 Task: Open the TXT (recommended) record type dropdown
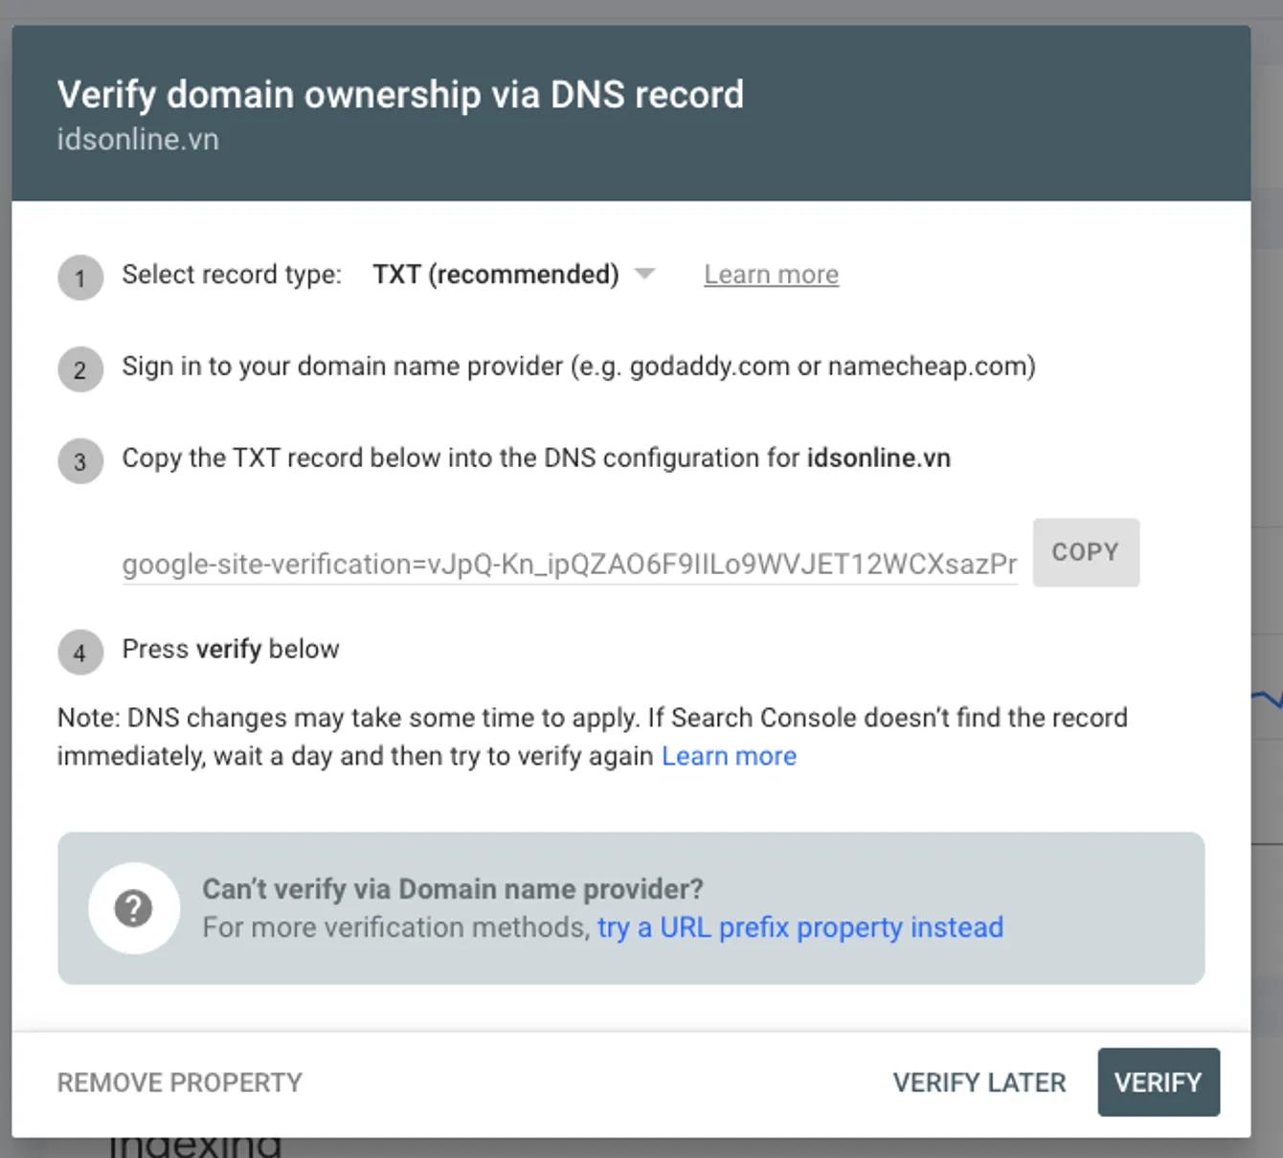(x=513, y=275)
